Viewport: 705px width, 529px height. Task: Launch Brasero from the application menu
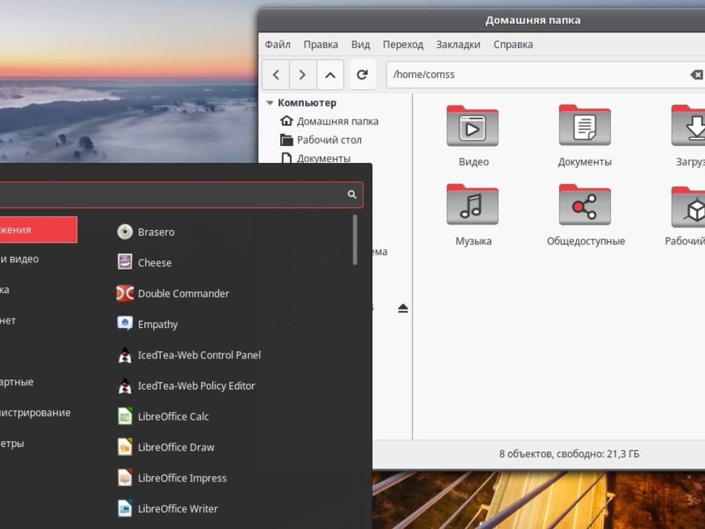point(156,232)
